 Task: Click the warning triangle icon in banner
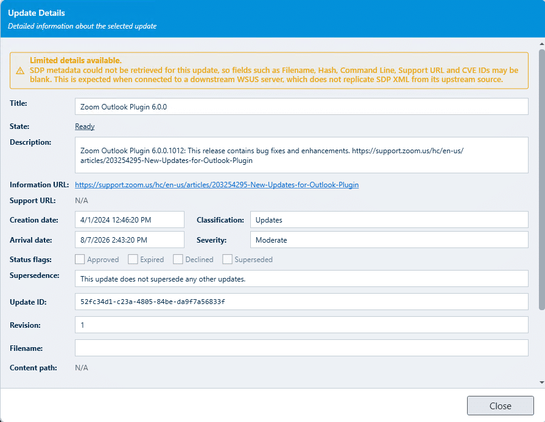20,71
